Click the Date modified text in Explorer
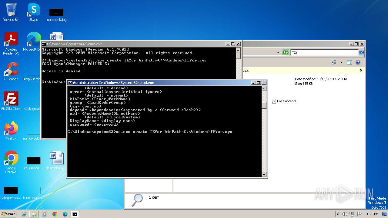The width and height of the screenshot is (388, 218). click(x=321, y=79)
